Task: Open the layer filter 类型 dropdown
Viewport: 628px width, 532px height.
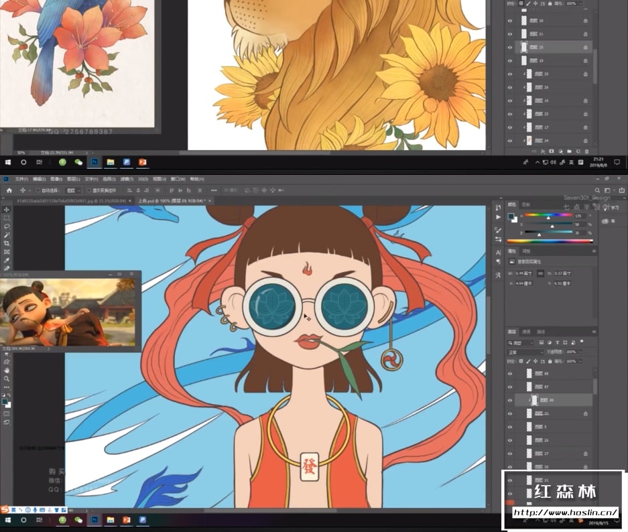Action: pos(521,342)
